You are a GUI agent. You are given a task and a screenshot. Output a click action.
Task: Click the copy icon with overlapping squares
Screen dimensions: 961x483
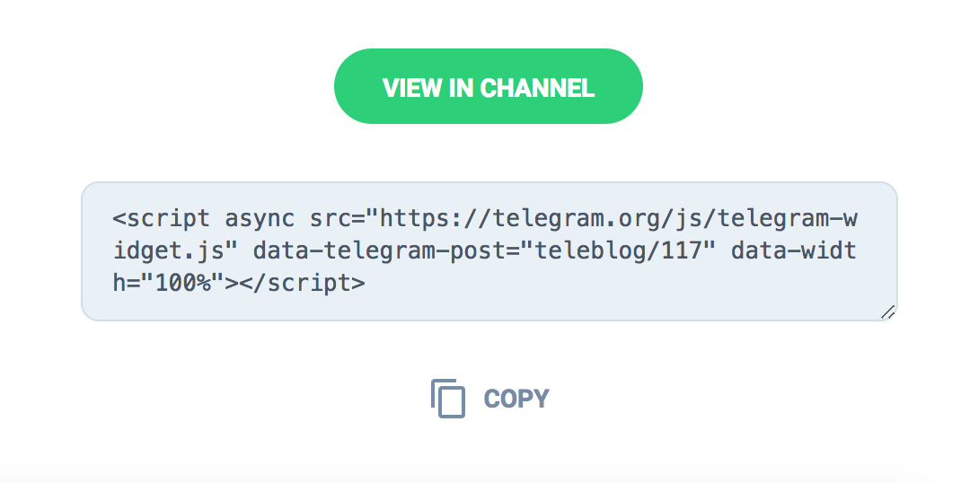[448, 399]
